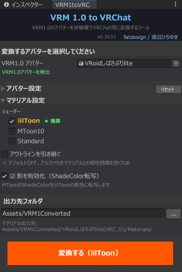Click the orange 変換する（lilToon） button
The image size is (182, 272).
(x=90, y=253)
